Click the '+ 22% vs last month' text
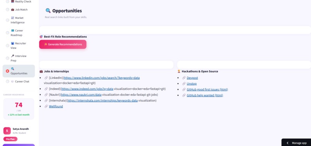The image size is (311, 146). (19, 115)
